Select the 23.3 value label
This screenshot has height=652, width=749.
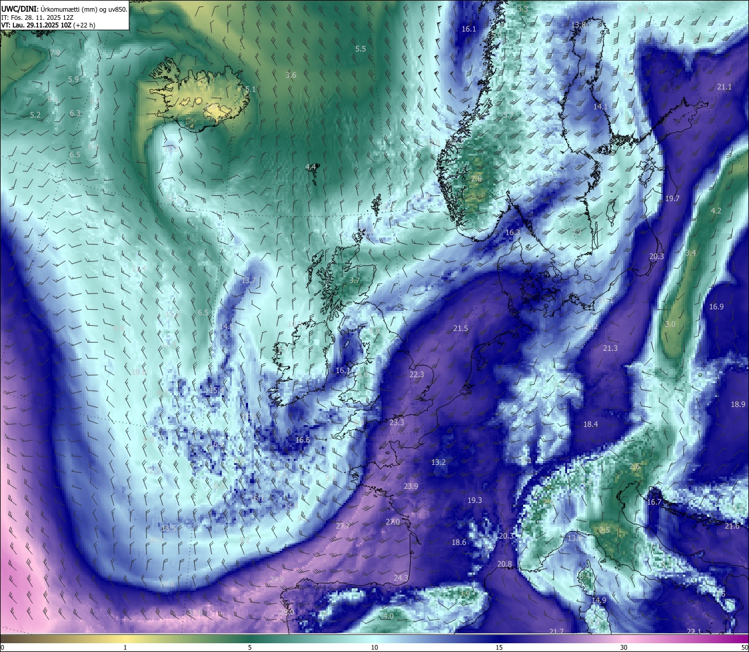point(397,422)
